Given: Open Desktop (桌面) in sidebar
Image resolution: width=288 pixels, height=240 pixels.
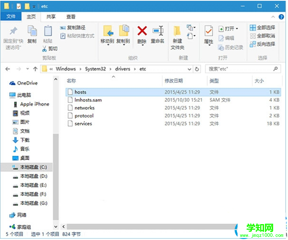Looking at the screenshot, I should point(21,158).
